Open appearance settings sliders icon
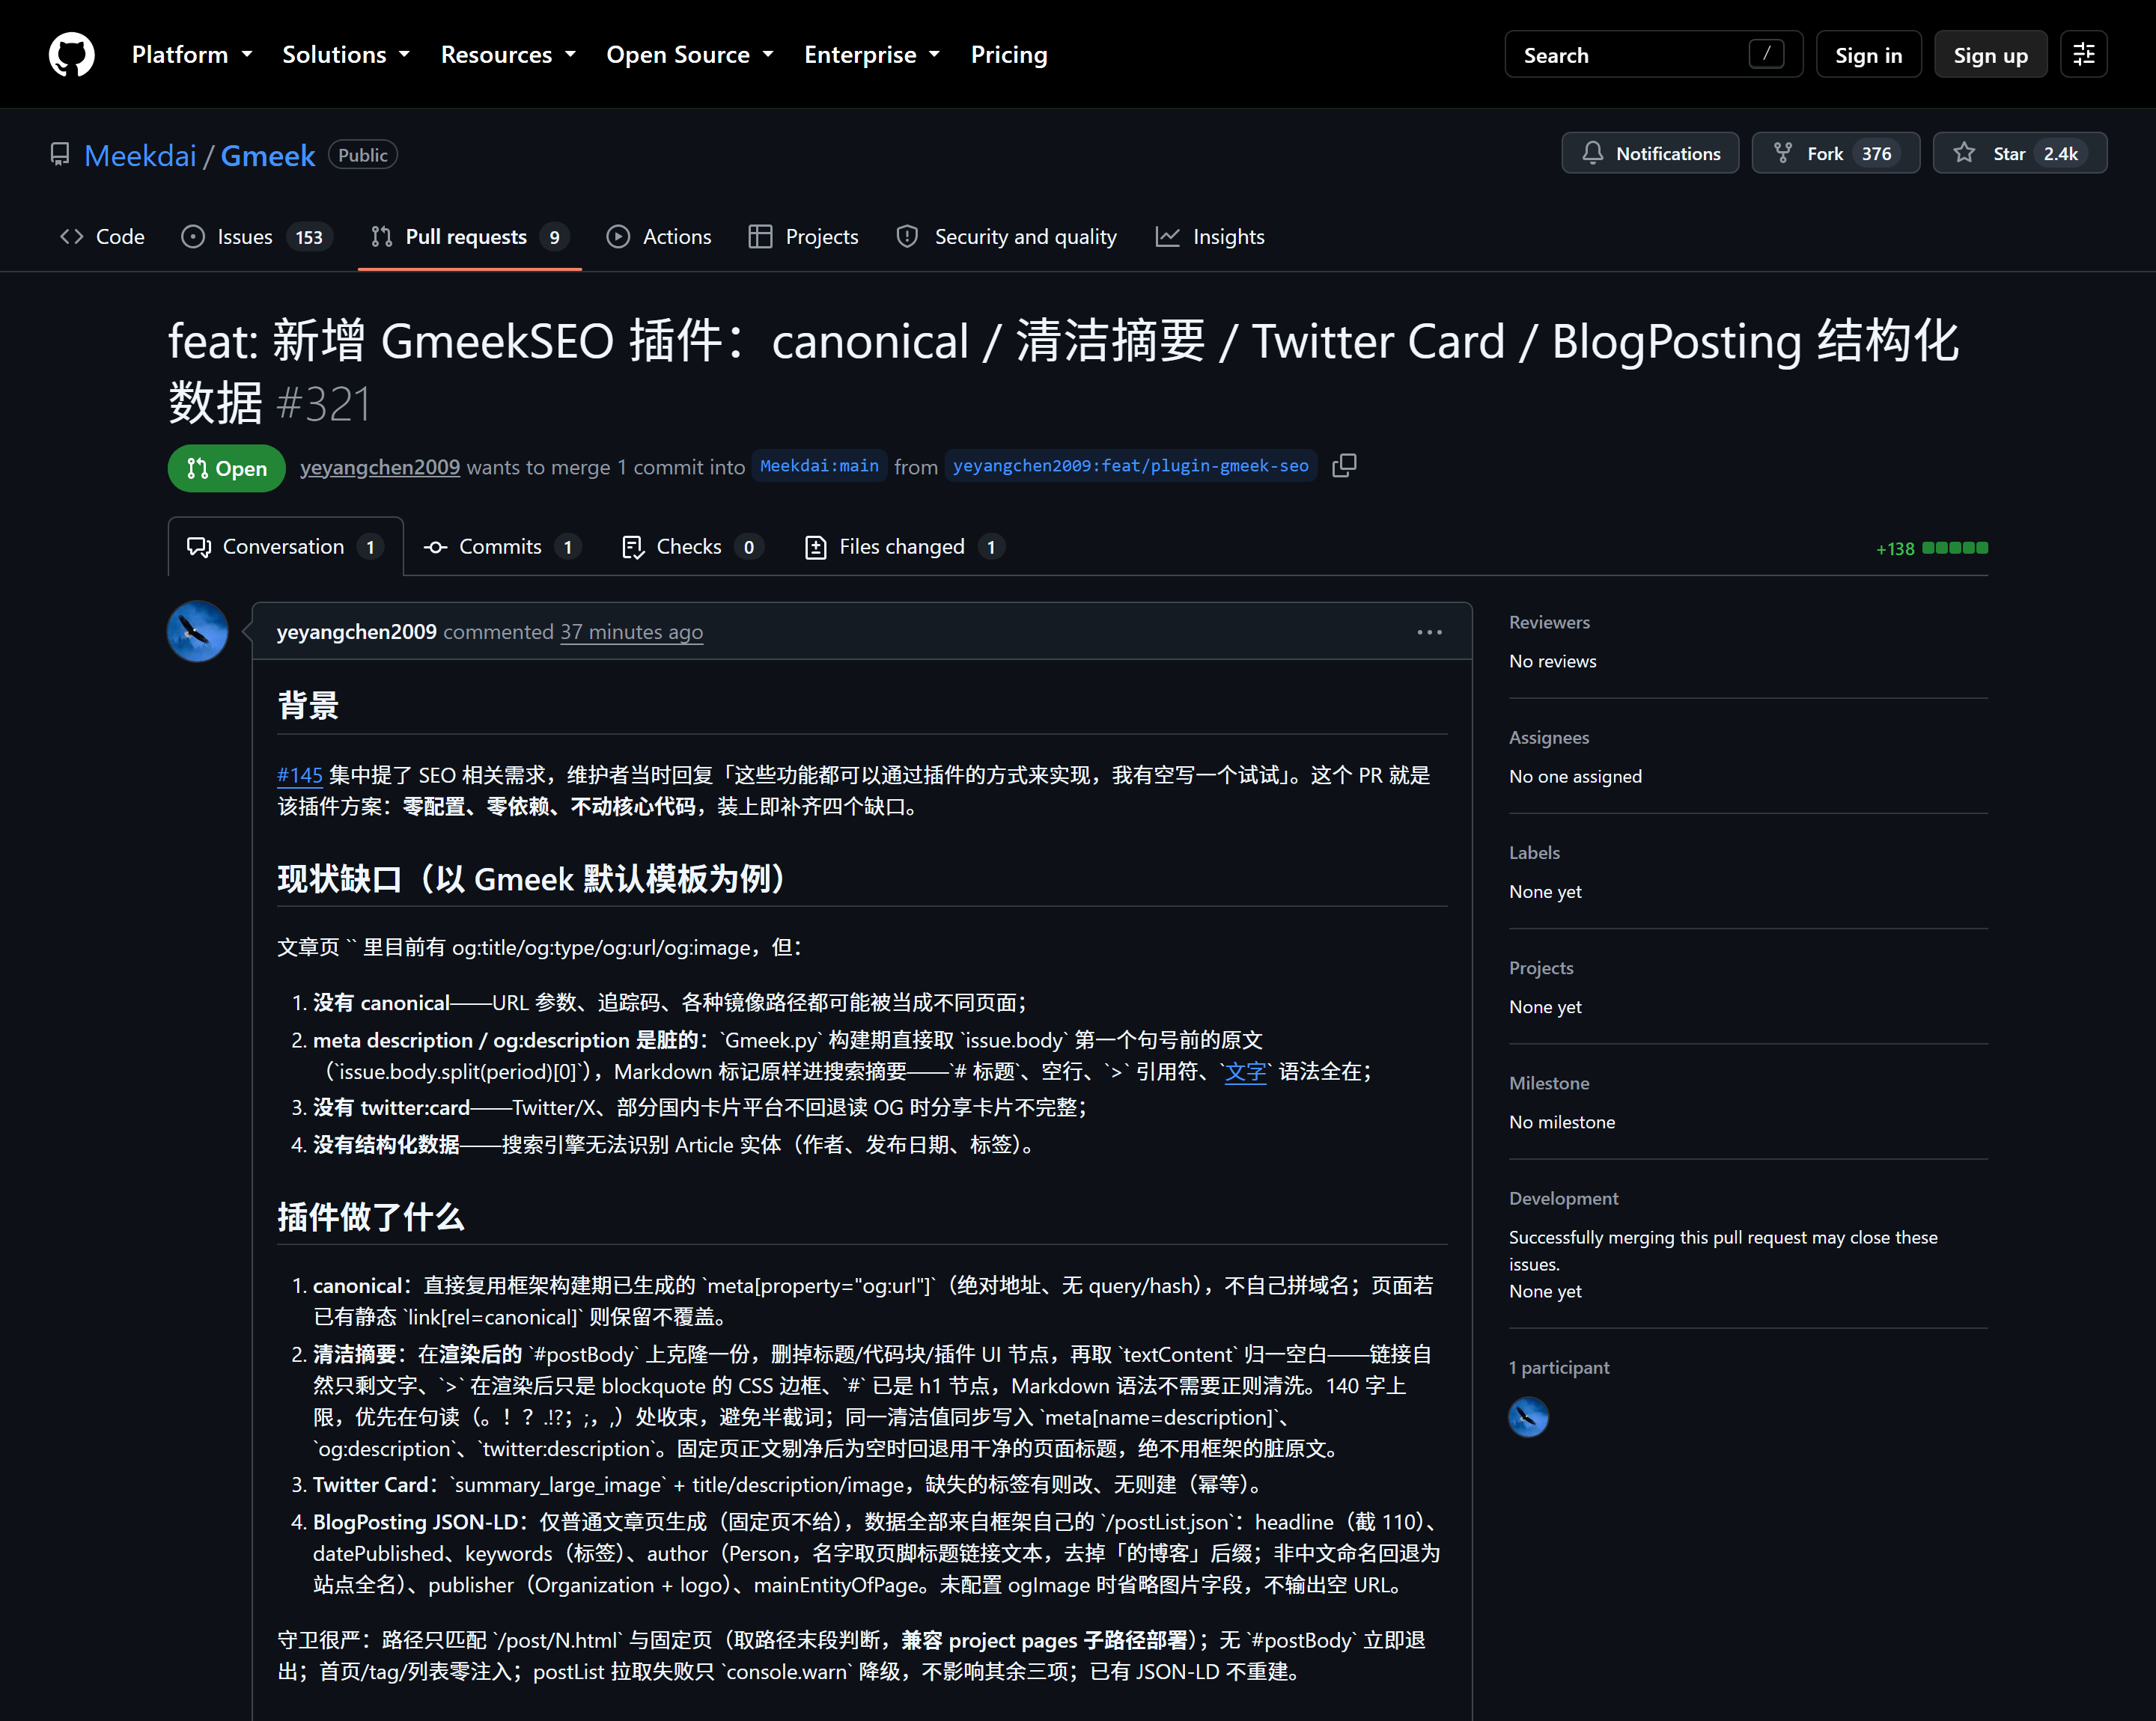The height and width of the screenshot is (1721, 2156). point(2084,54)
